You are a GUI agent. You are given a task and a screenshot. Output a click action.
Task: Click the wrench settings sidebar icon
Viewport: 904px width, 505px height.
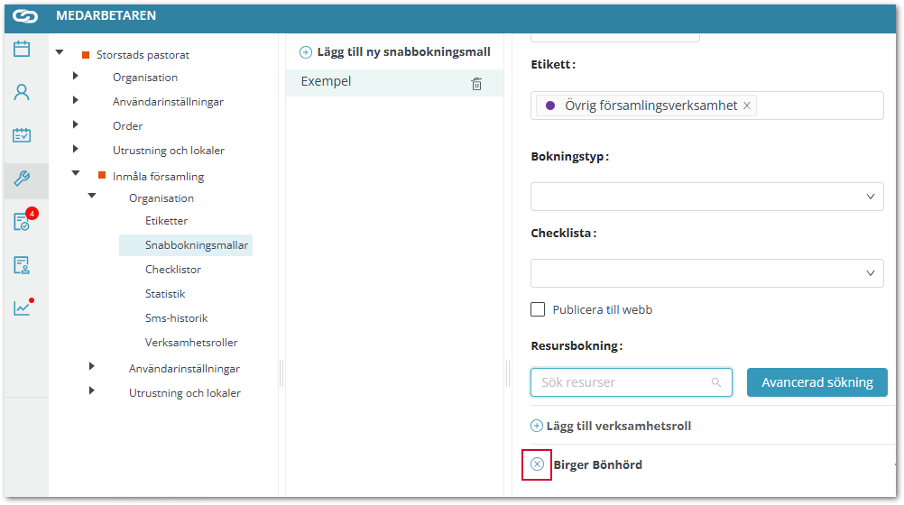click(22, 179)
